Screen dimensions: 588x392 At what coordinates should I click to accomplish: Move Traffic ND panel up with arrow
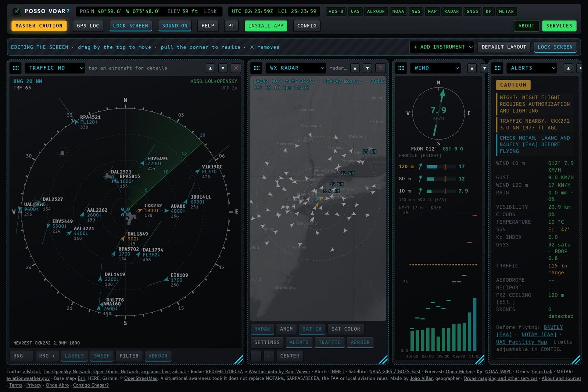pos(210,68)
